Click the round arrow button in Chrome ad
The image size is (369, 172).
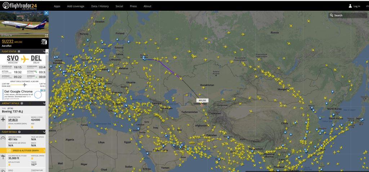[38, 95]
